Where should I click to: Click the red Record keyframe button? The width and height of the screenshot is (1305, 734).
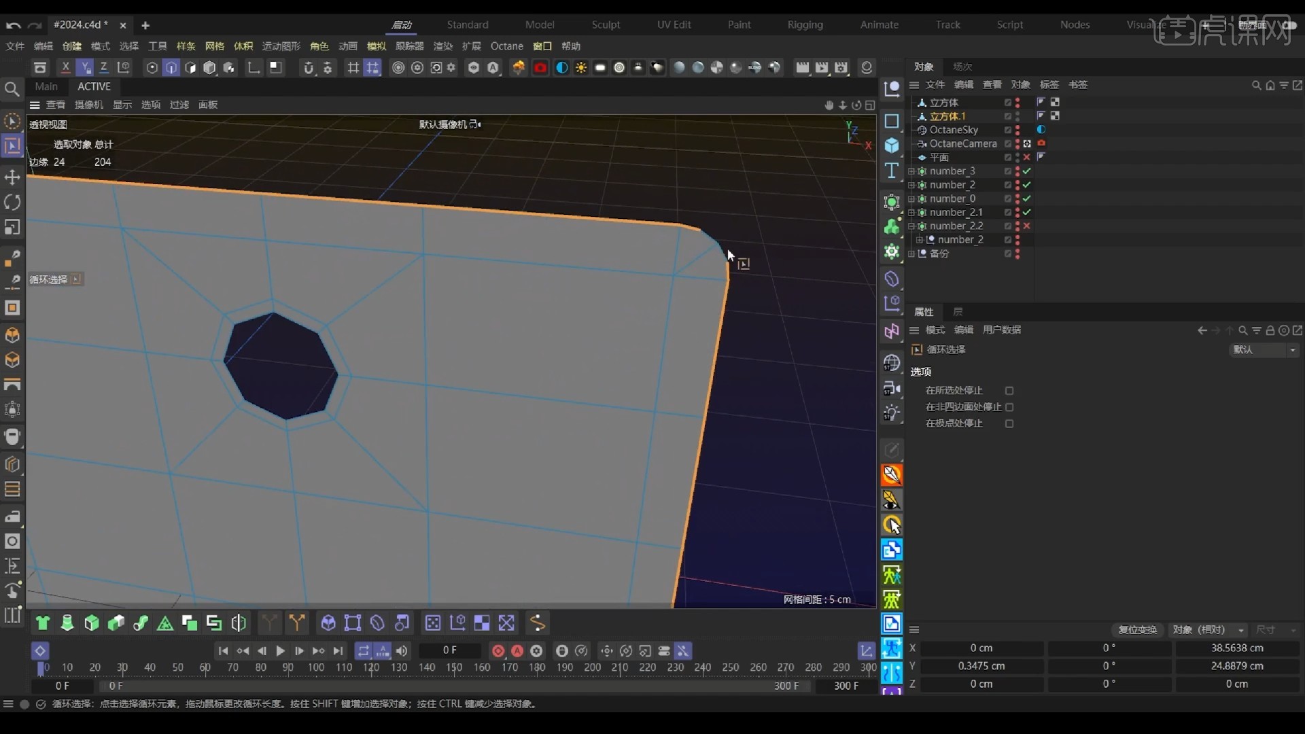pyautogui.click(x=498, y=650)
